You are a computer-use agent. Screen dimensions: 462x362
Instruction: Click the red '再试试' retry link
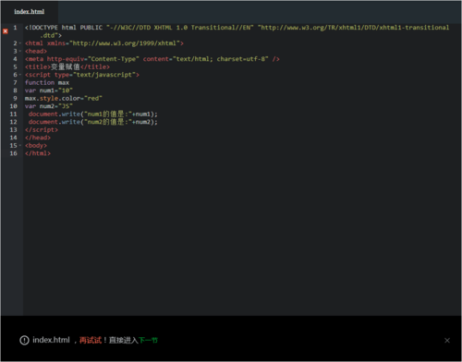[91, 340]
